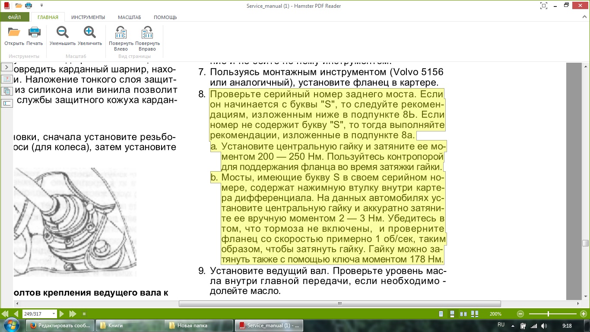Expand the left sidebar with chevron
Screen dimensions: 590x332
[x=7, y=67]
